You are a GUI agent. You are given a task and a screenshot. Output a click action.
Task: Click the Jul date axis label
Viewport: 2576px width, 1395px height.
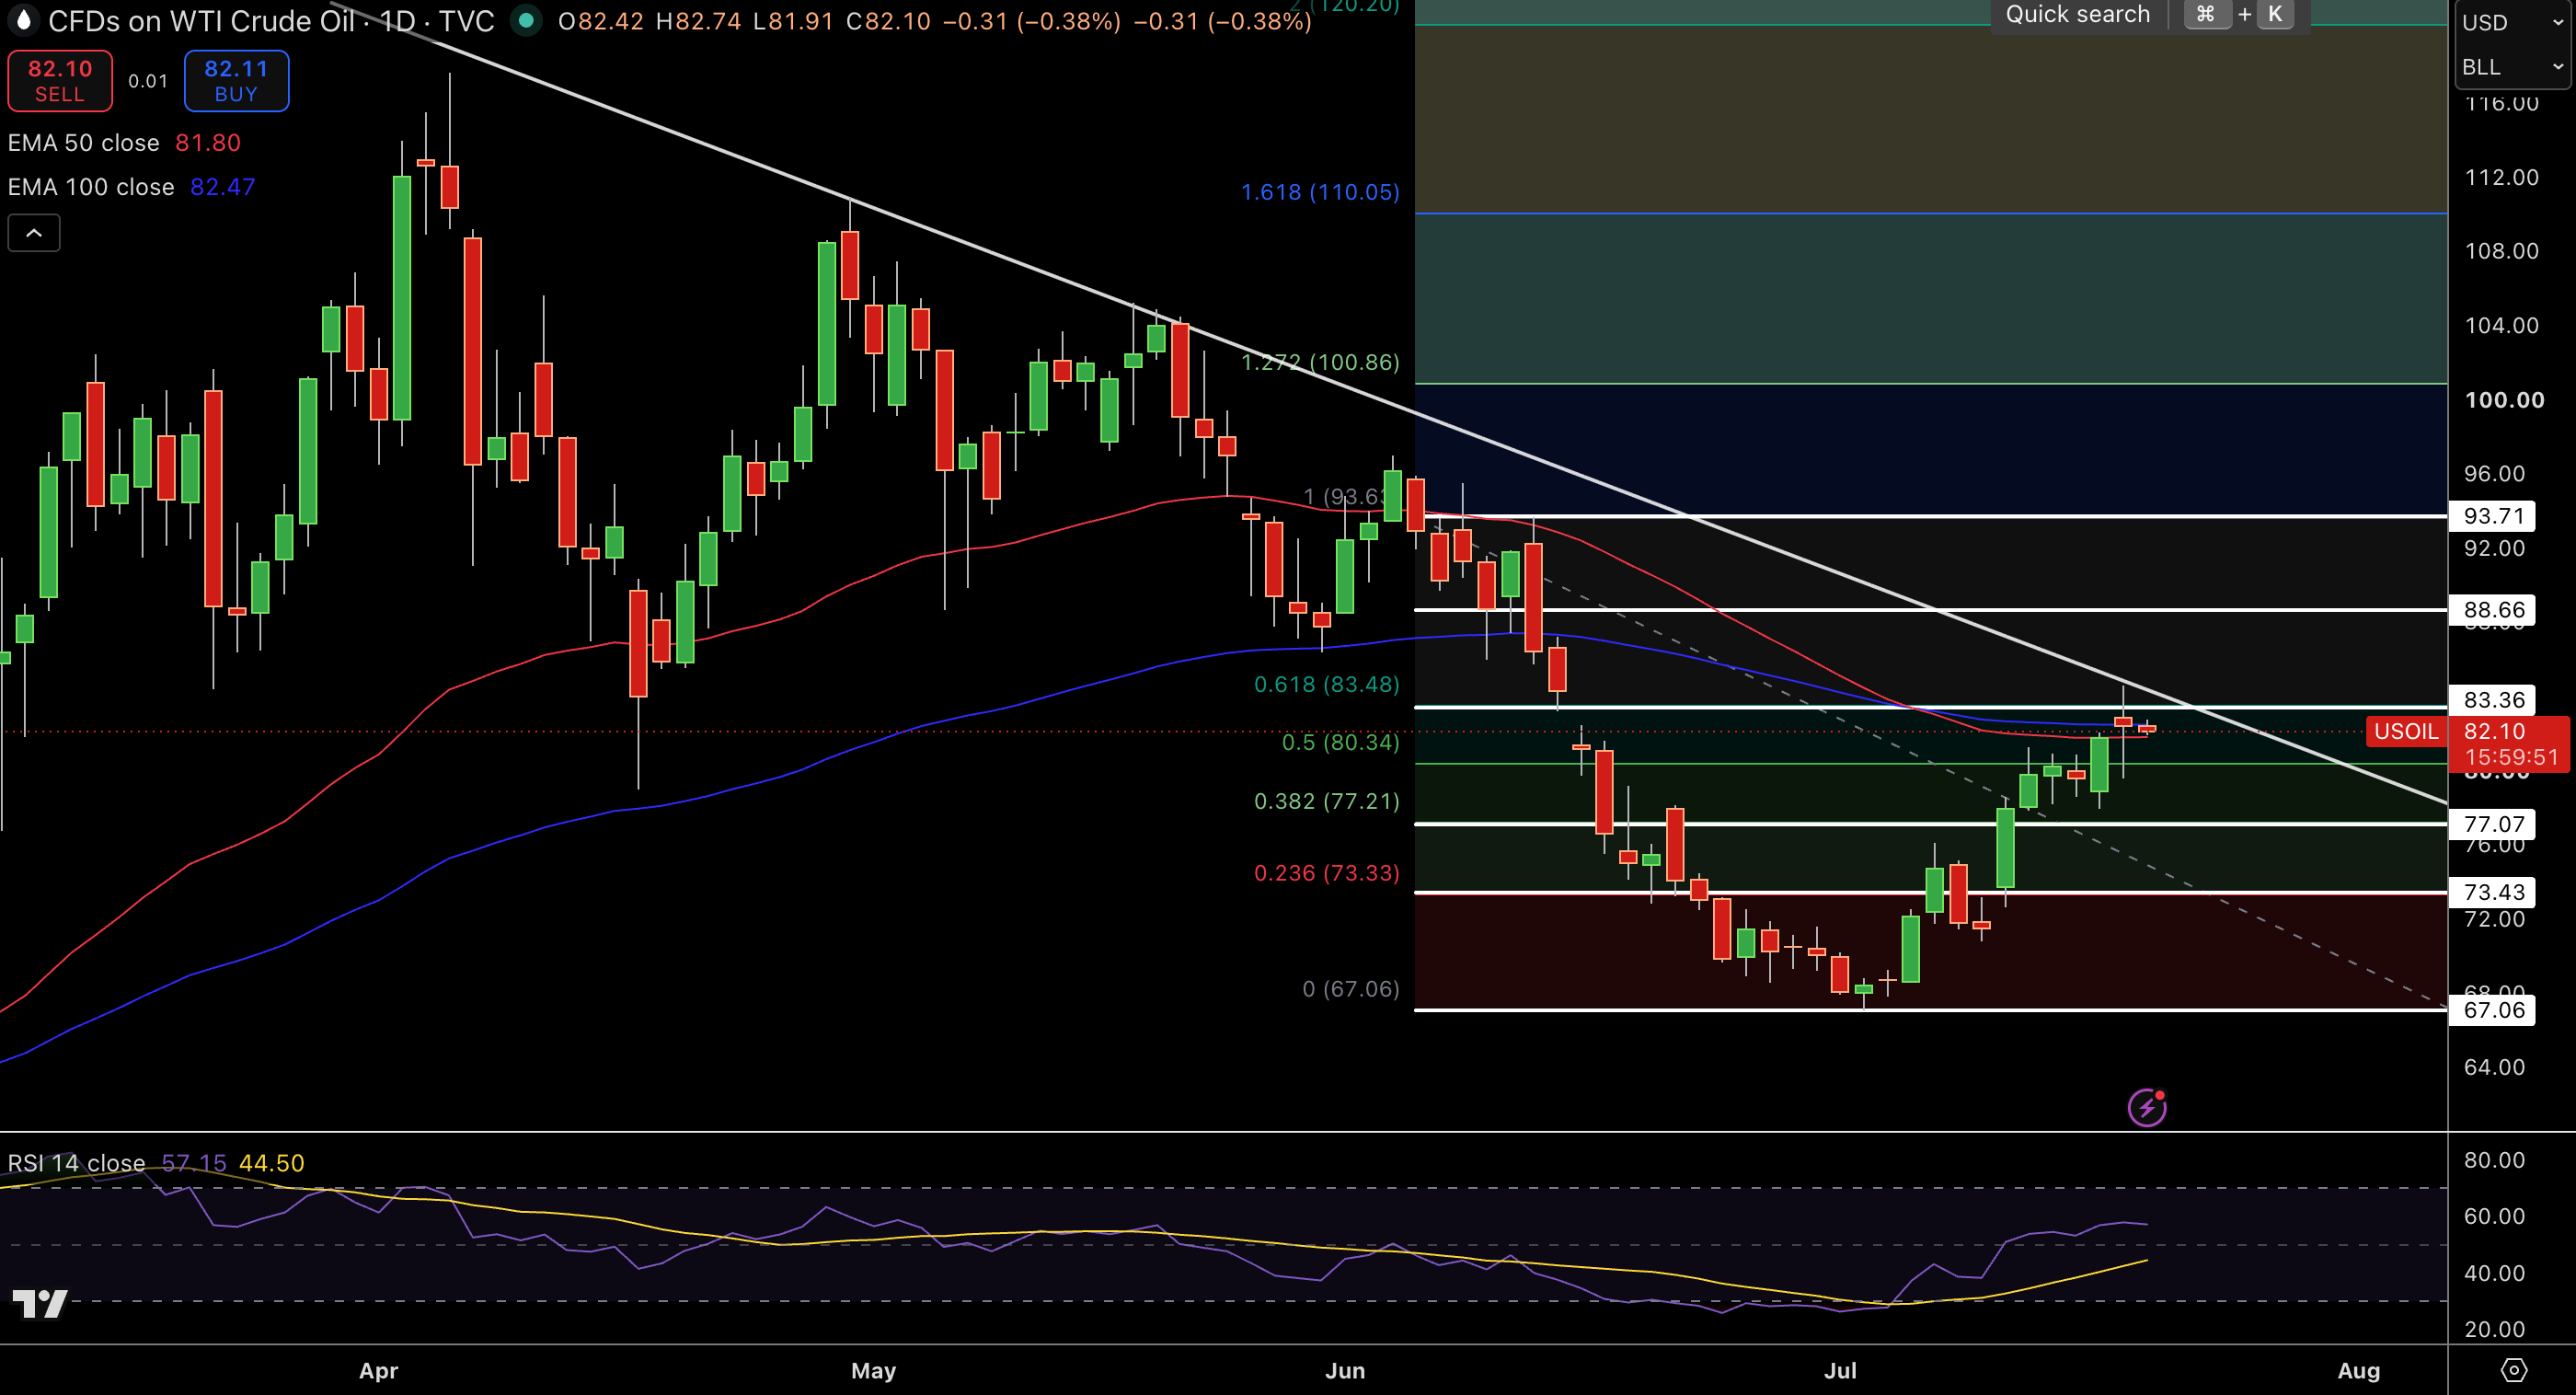click(1840, 1370)
